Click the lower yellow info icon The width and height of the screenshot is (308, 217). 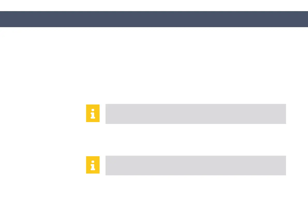pos(93,165)
